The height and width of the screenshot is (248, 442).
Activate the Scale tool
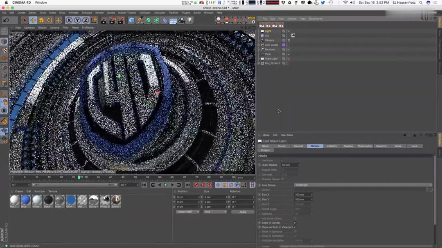coord(41,20)
